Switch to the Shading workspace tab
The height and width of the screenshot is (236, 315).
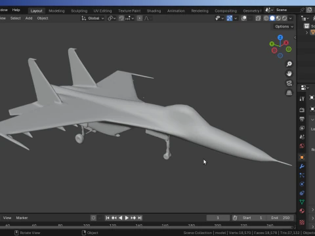coord(154,10)
